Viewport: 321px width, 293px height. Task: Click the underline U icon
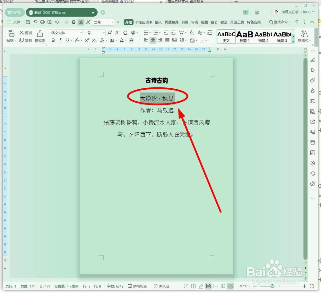[67, 40]
